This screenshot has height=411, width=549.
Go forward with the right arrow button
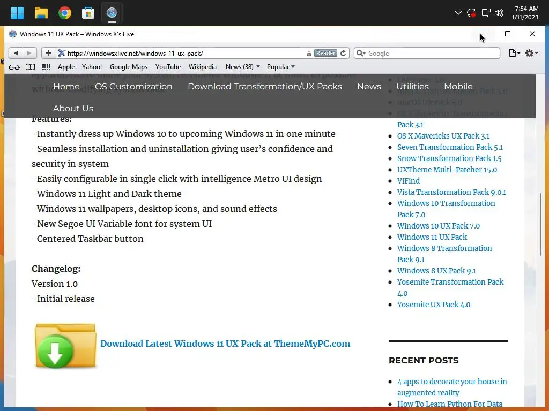pyautogui.click(x=29, y=53)
